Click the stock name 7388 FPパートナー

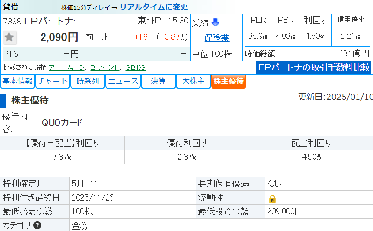point(42,22)
